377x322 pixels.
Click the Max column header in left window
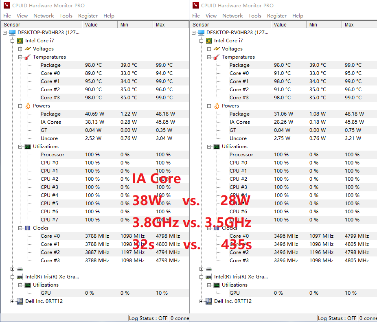171,24
